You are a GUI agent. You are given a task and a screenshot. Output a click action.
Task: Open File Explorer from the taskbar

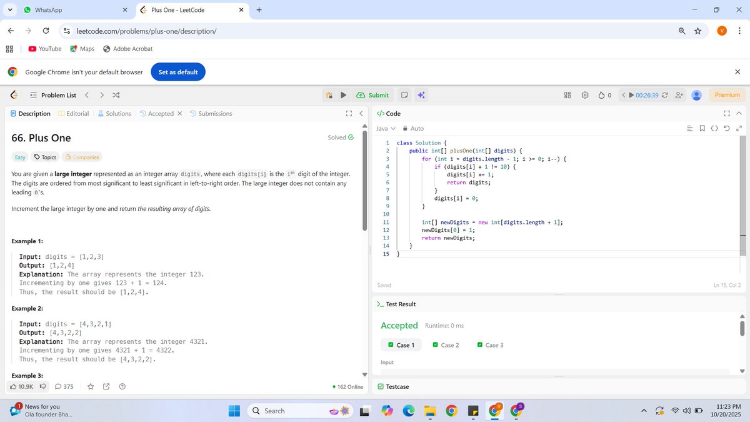click(x=429, y=411)
